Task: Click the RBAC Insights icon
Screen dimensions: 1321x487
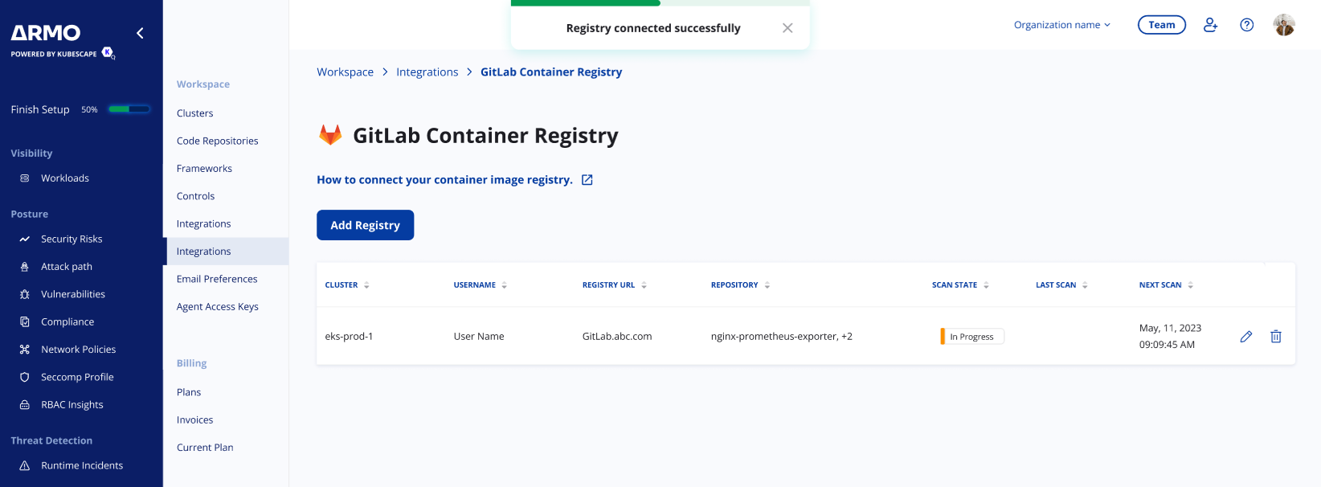Action: click(x=24, y=405)
